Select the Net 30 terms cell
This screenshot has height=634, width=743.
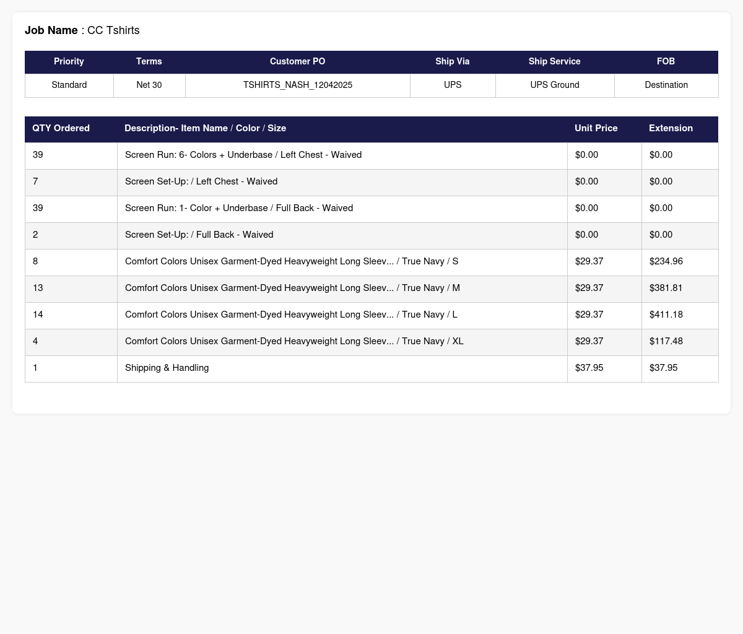point(149,85)
